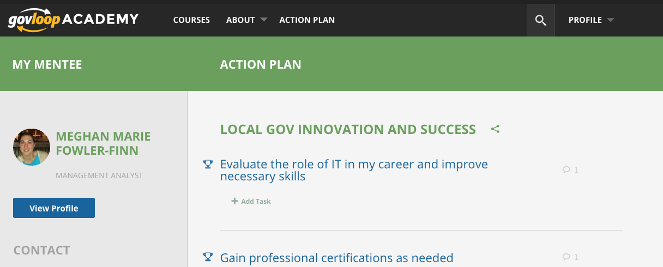
Task: Click the plus icon for Add Task
Action: coord(234,201)
